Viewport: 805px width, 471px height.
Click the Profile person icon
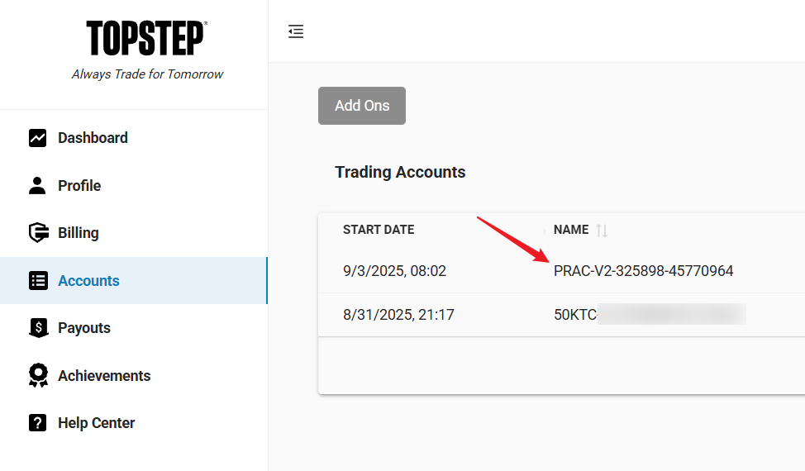38,186
